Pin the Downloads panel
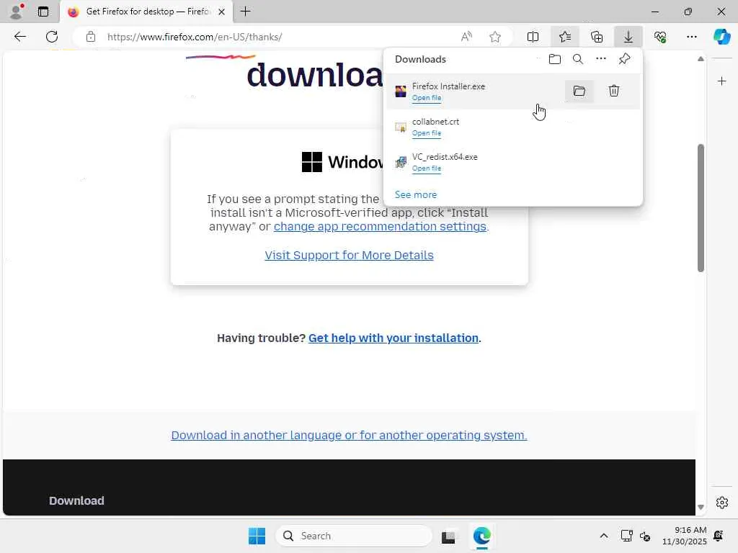The width and height of the screenshot is (738, 553). pos(625,59)
